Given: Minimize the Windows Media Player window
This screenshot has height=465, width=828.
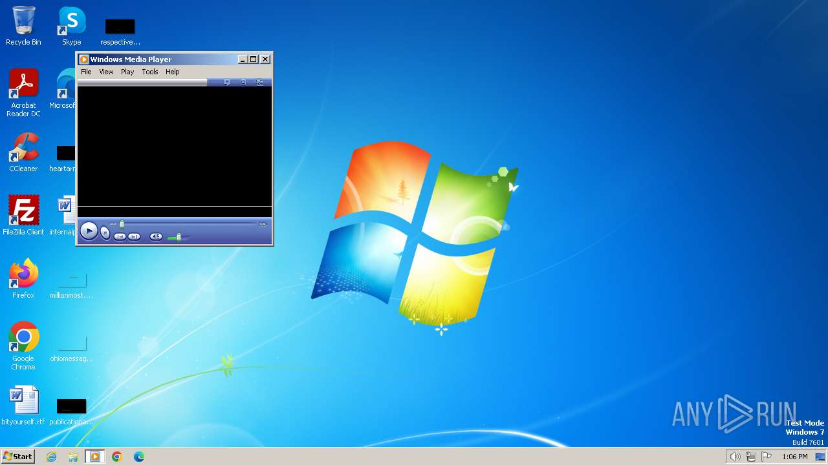Looking at the screenshot, I should [243, 59].
